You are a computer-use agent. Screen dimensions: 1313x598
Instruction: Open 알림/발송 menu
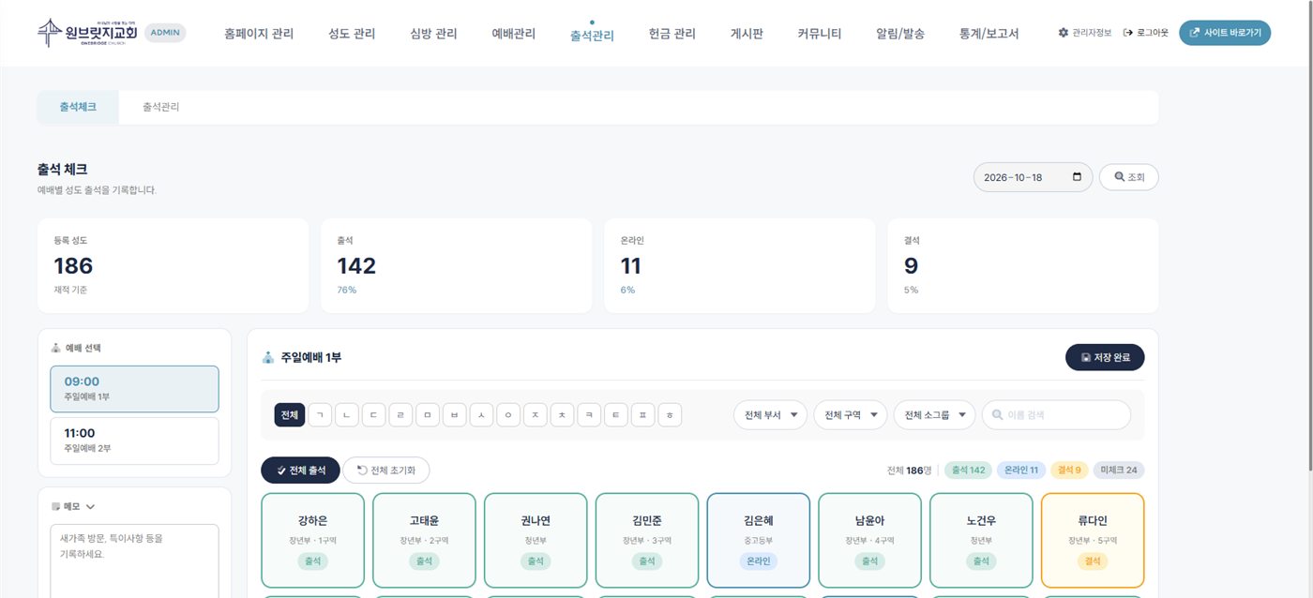[900, 34]
